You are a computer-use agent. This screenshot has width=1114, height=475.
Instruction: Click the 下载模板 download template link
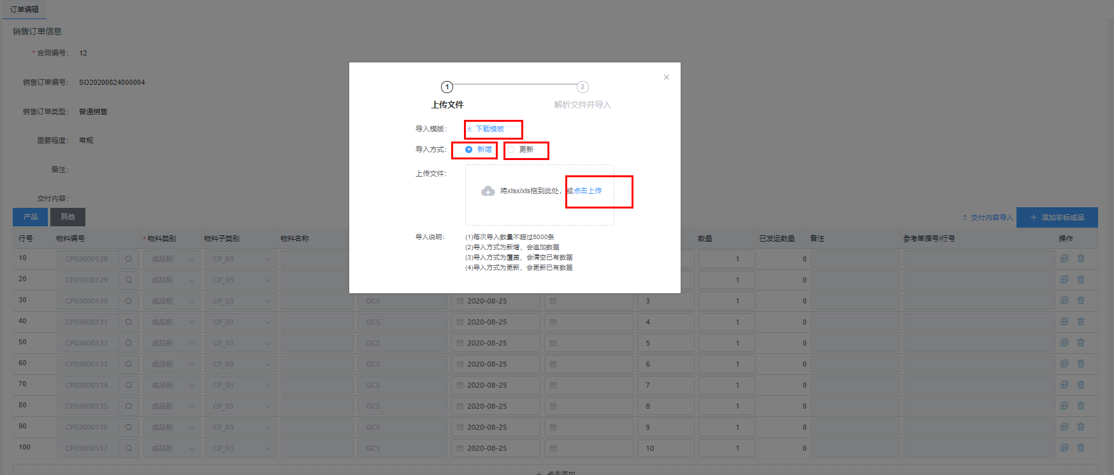tap(489, 129)
